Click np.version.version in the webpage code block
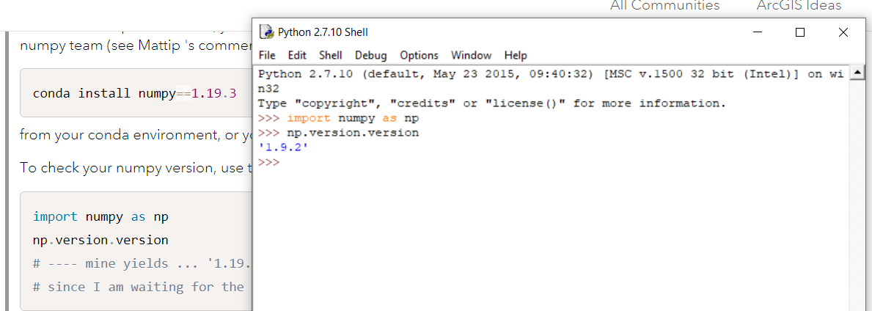Image resolution: width=872 pixels, height=311 pixels. click(100, 240)
